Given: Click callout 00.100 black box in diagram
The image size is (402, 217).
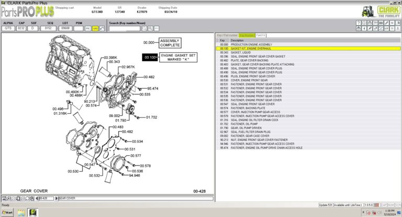Looking at the screenshot, I should [x=150, y=57].
